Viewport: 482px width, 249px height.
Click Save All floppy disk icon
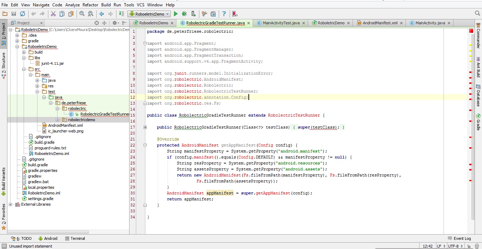[14, 14]
